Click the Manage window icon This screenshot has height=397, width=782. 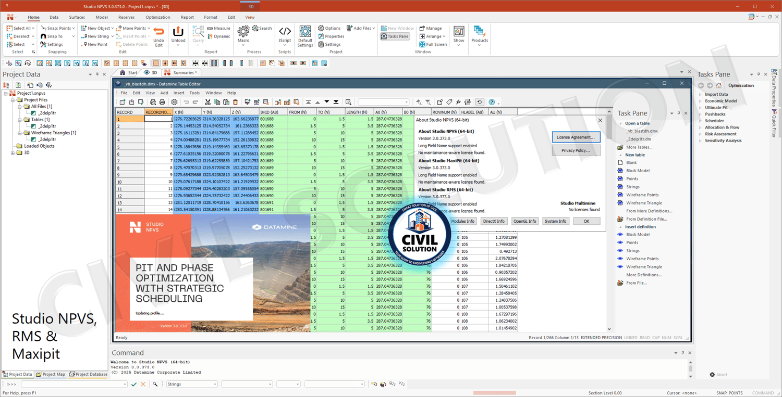(x=430, y=28)
